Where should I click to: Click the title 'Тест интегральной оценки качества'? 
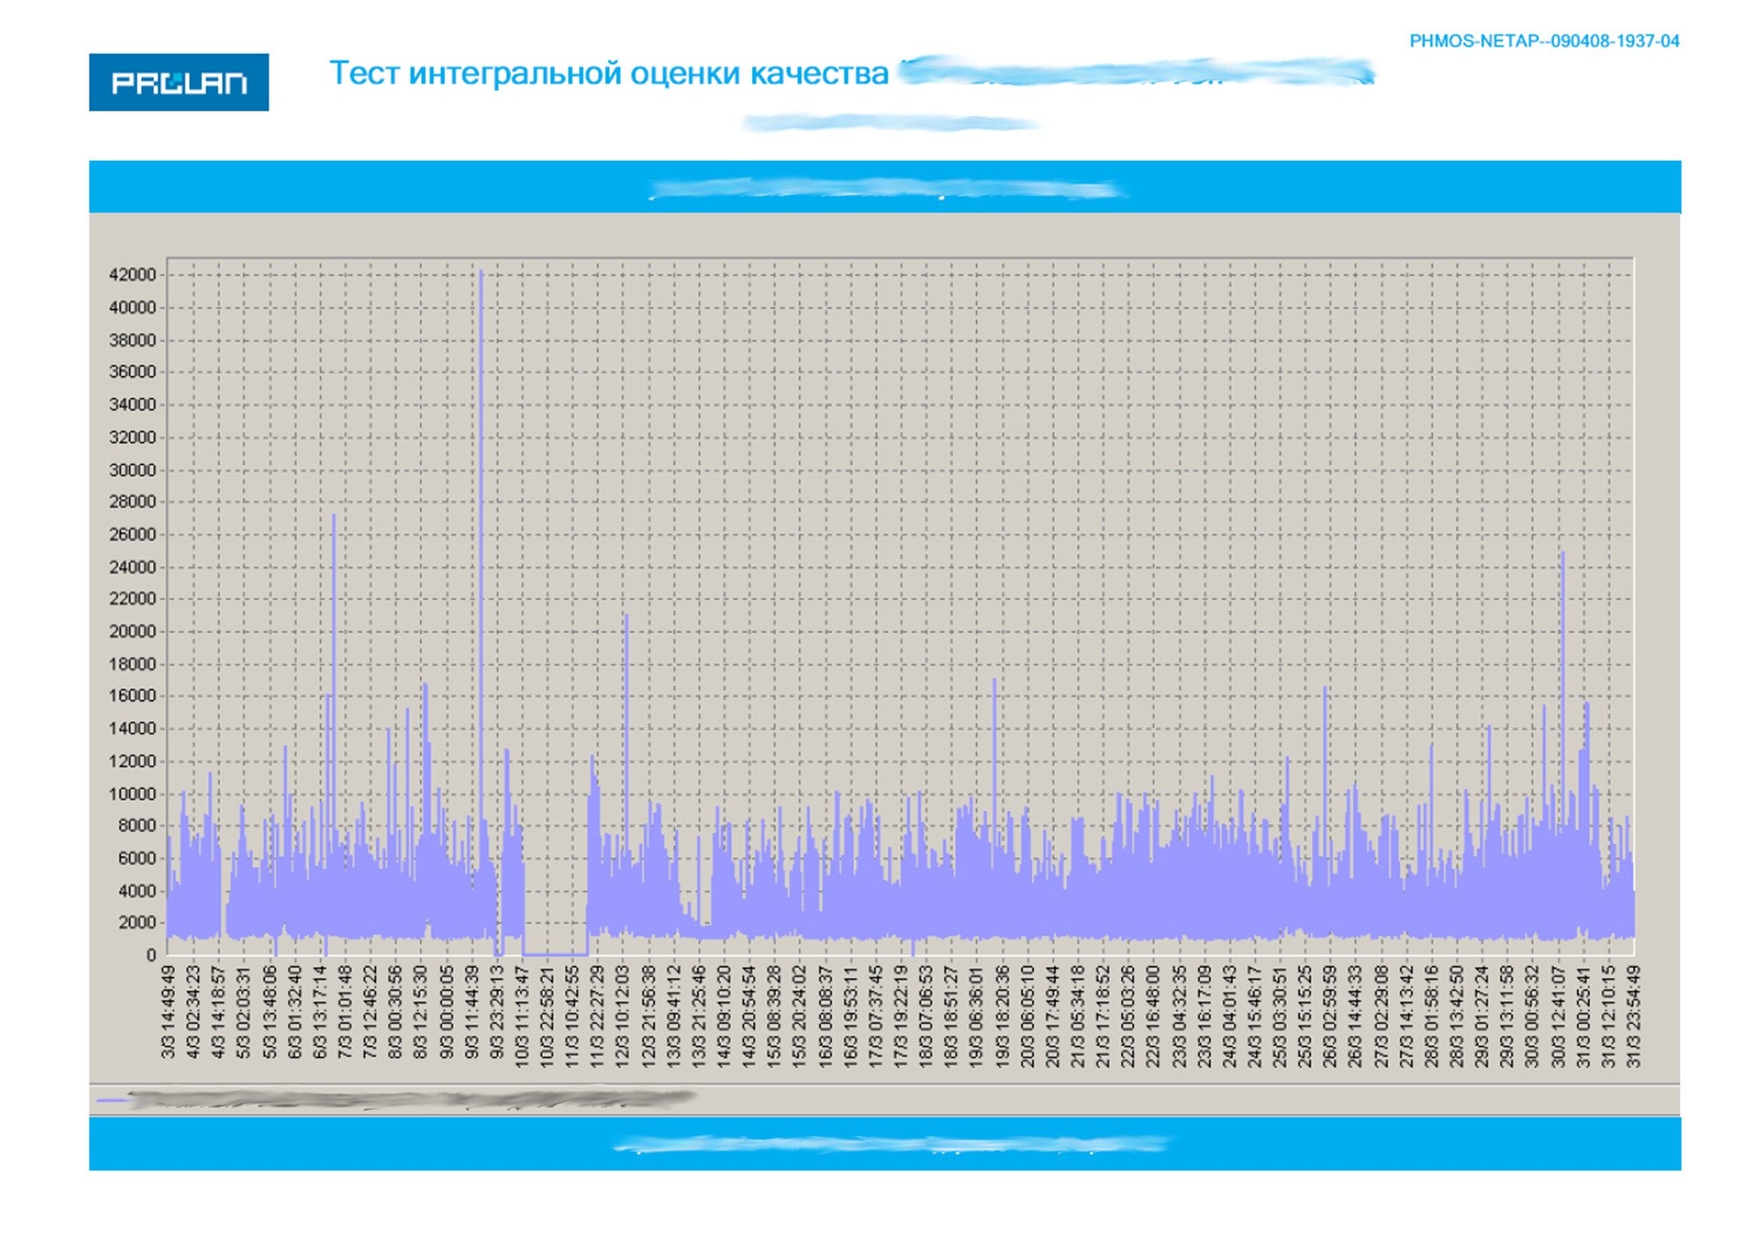click(608, 73)
